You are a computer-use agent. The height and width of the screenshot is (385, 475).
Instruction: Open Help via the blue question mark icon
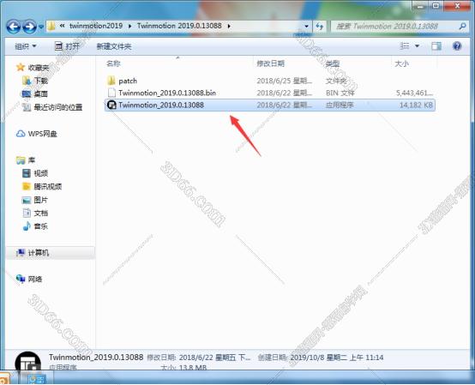tap(457, 46)
